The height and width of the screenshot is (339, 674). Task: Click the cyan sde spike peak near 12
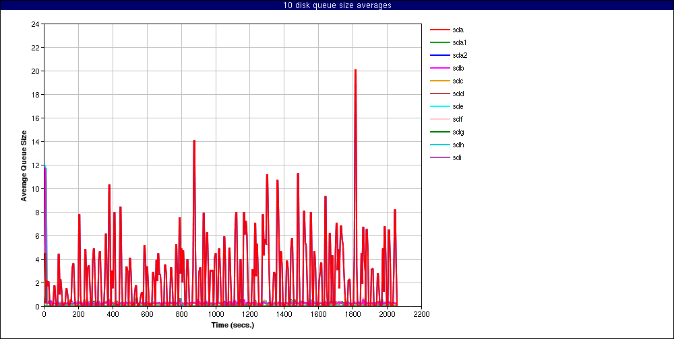click(x=44, y=166)
